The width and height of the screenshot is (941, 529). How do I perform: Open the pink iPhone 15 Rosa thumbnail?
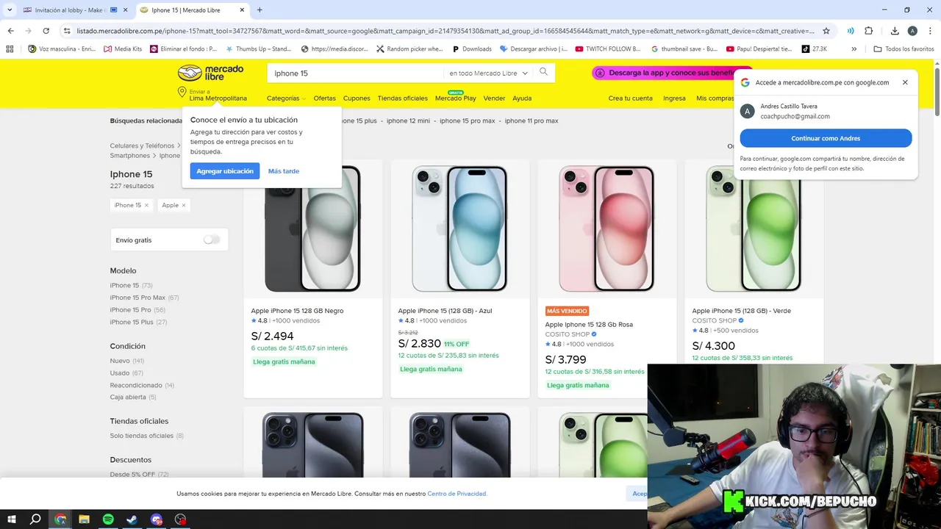pyautogui.click(x=607, y=228)
